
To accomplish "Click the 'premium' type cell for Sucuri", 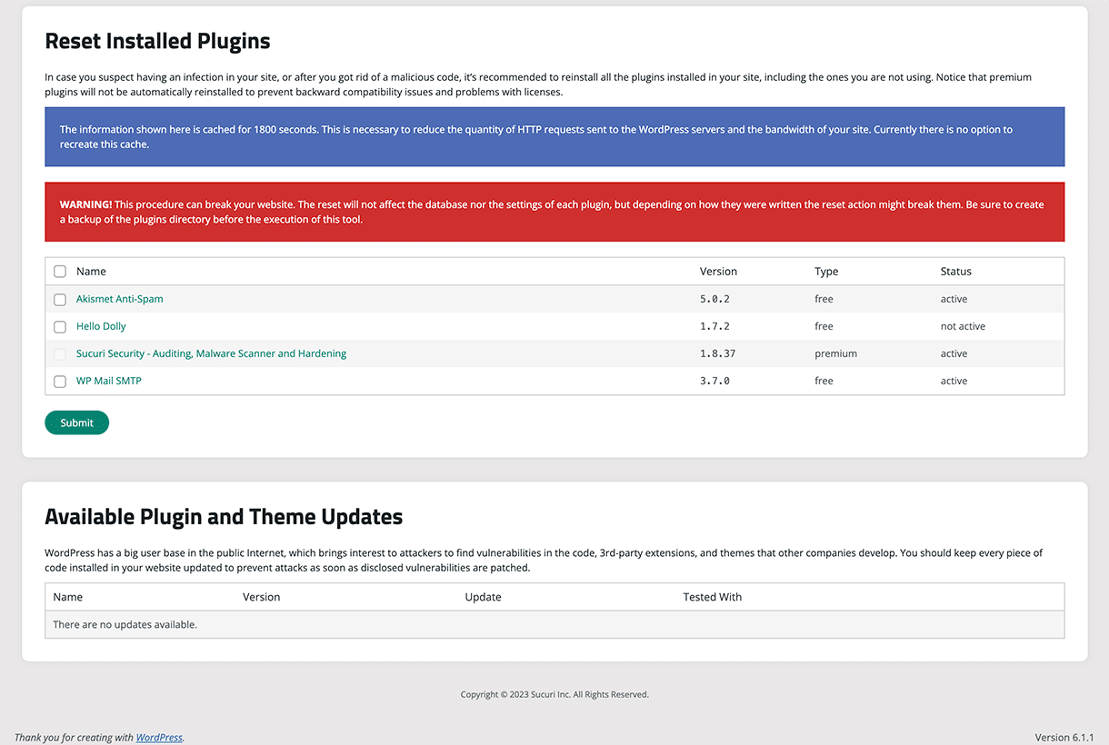I will click(835, 353).
